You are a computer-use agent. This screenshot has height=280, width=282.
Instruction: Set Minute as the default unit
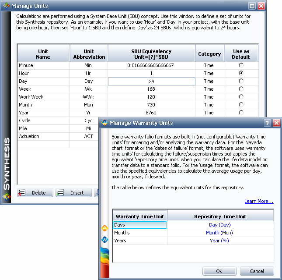(x=241, y=65)
